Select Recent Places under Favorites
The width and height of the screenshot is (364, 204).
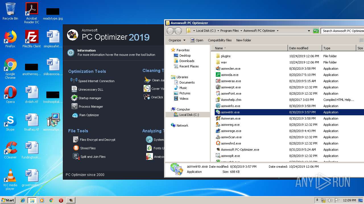(186, 66)
